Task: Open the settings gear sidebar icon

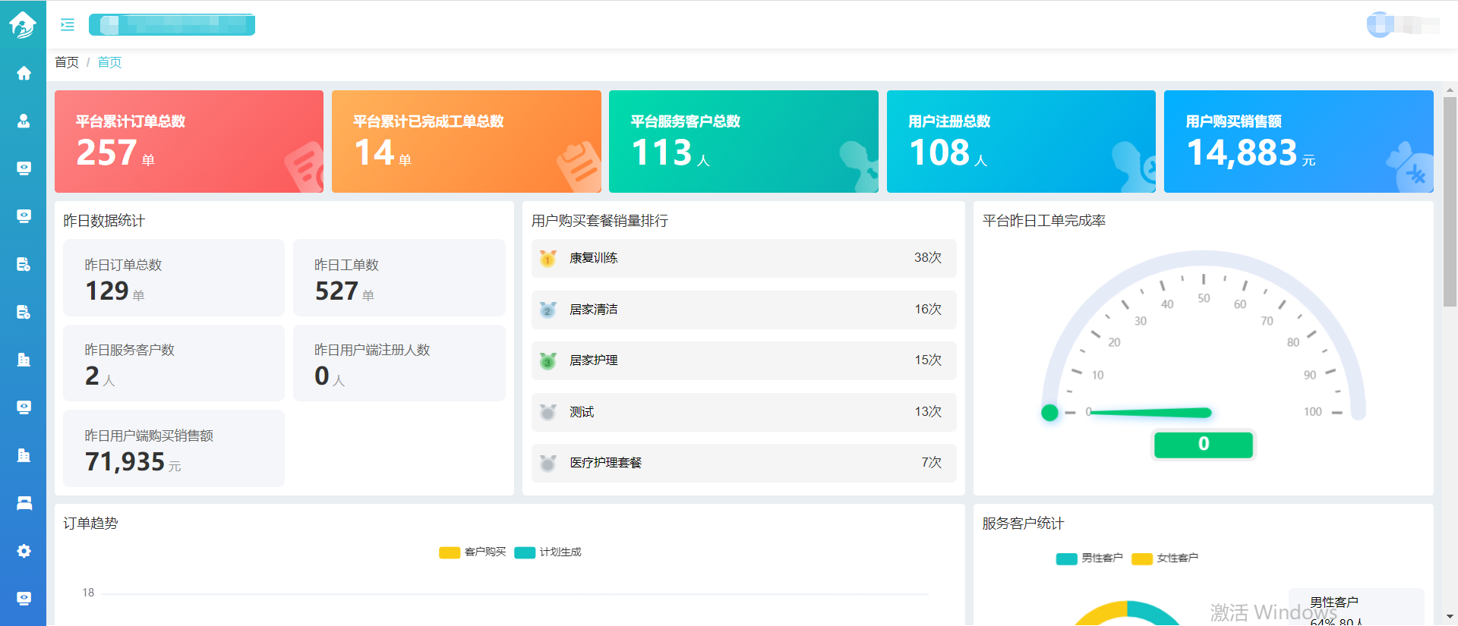Action: tap(24, 551)
